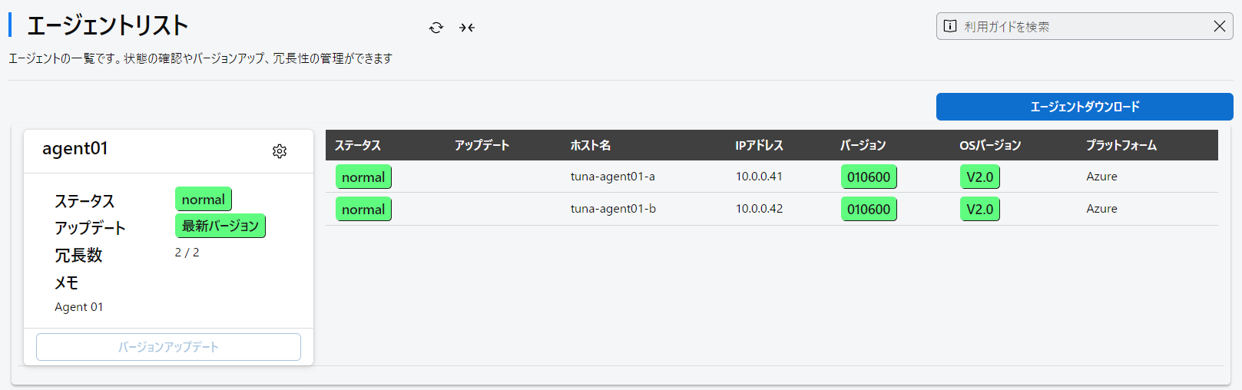Click the ステータス column header

pos(358,145)
